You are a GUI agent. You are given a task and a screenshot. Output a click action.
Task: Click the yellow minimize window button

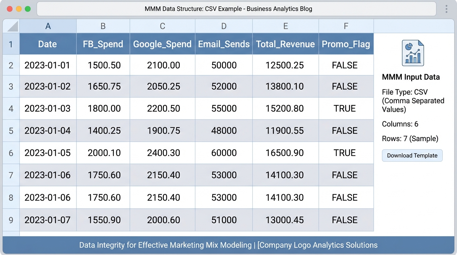(x=19, y=9)
